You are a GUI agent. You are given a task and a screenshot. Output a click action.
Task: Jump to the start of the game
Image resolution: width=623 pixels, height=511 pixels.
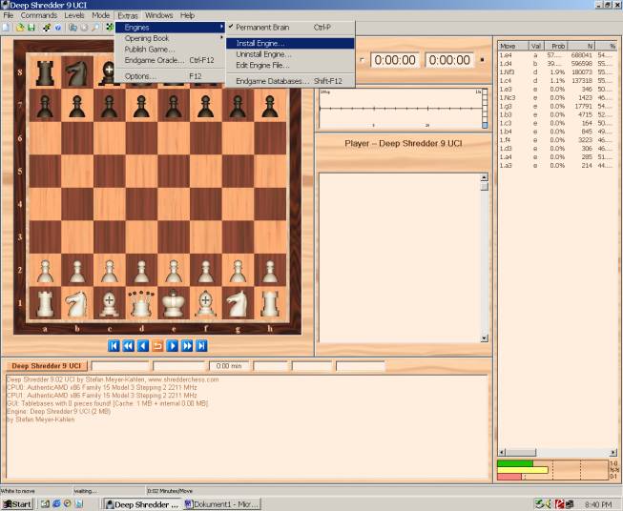114,346
